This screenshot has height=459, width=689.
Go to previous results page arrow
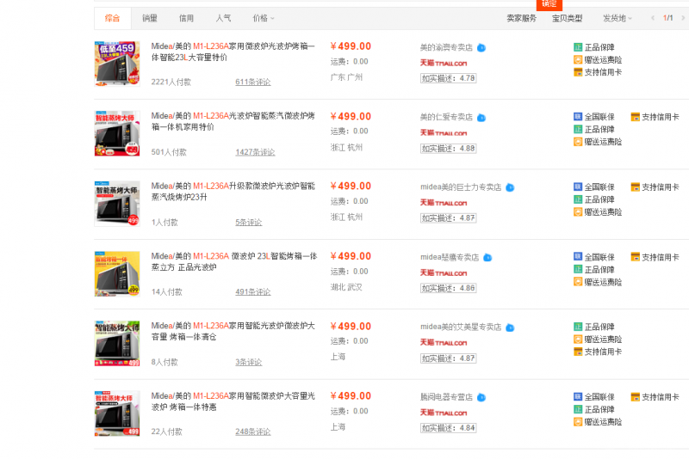coord(653,18)
